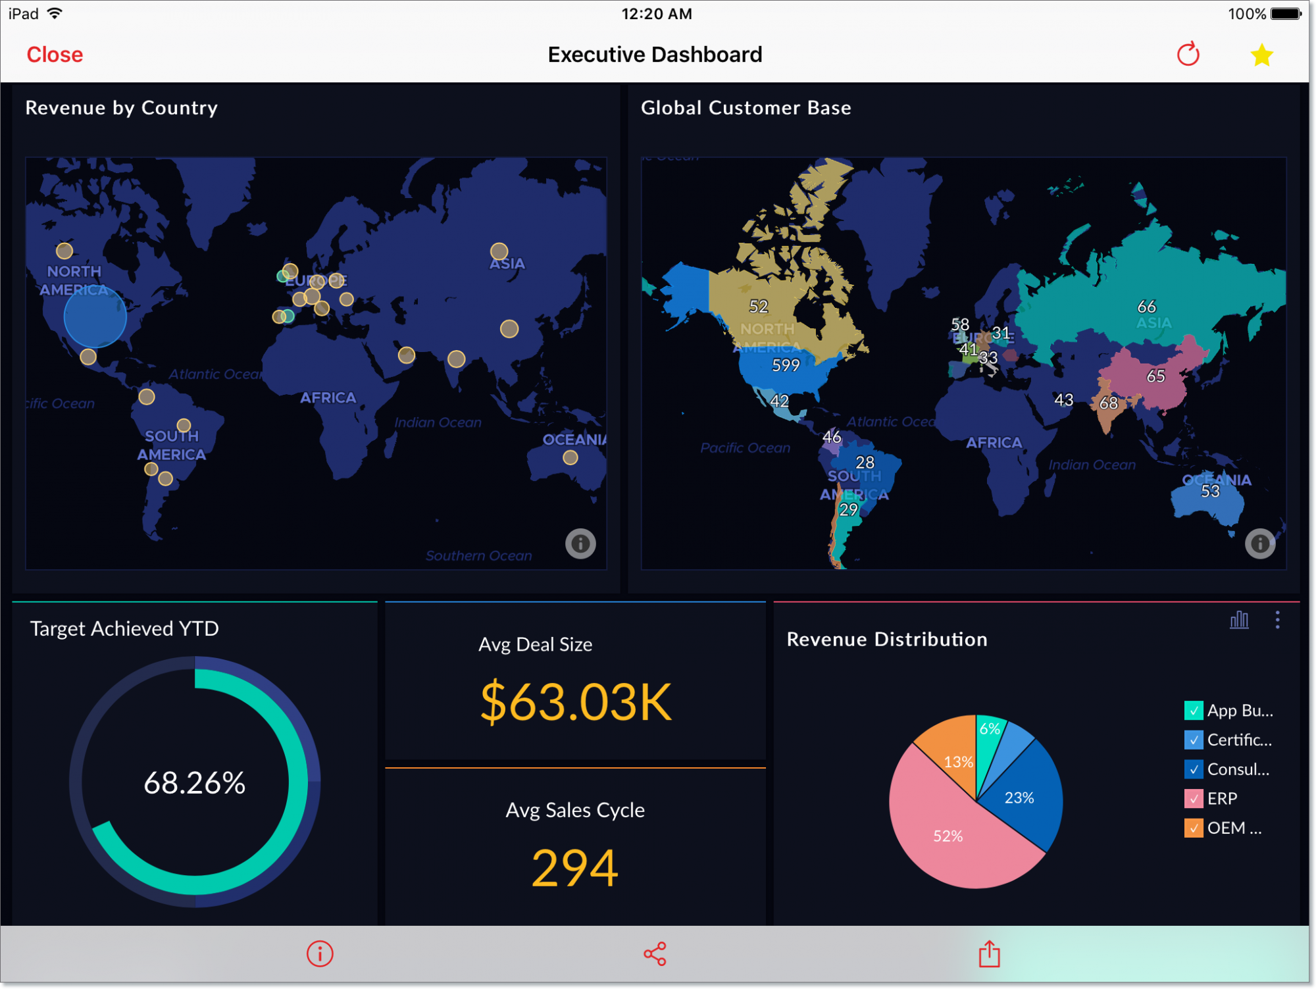Tap the info icon on Revenue by Country map
Image resolution: width=1316 pixels, height=989 pixels.
(580, 544)
